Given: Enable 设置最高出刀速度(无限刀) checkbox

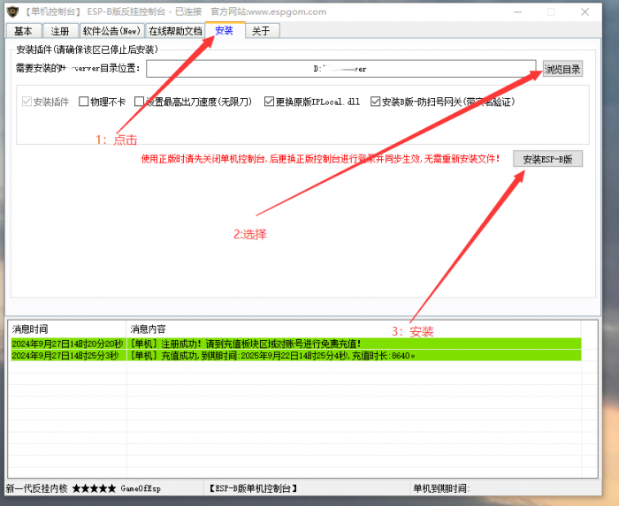Looking at the screenshot, I should pyautogui.click(x=140, y=102).
